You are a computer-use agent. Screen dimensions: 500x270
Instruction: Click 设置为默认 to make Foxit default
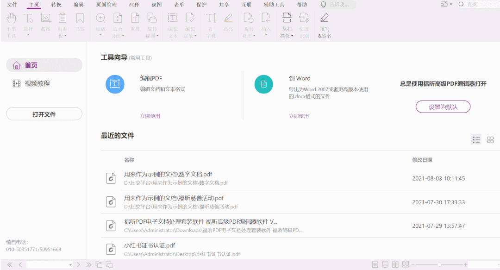[443, 107]
